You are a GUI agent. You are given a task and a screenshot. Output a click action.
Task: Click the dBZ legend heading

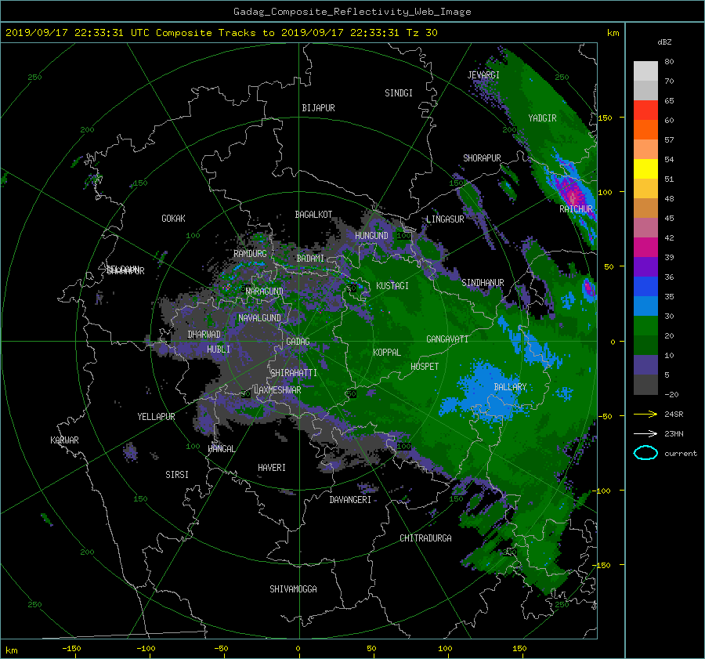664,42
